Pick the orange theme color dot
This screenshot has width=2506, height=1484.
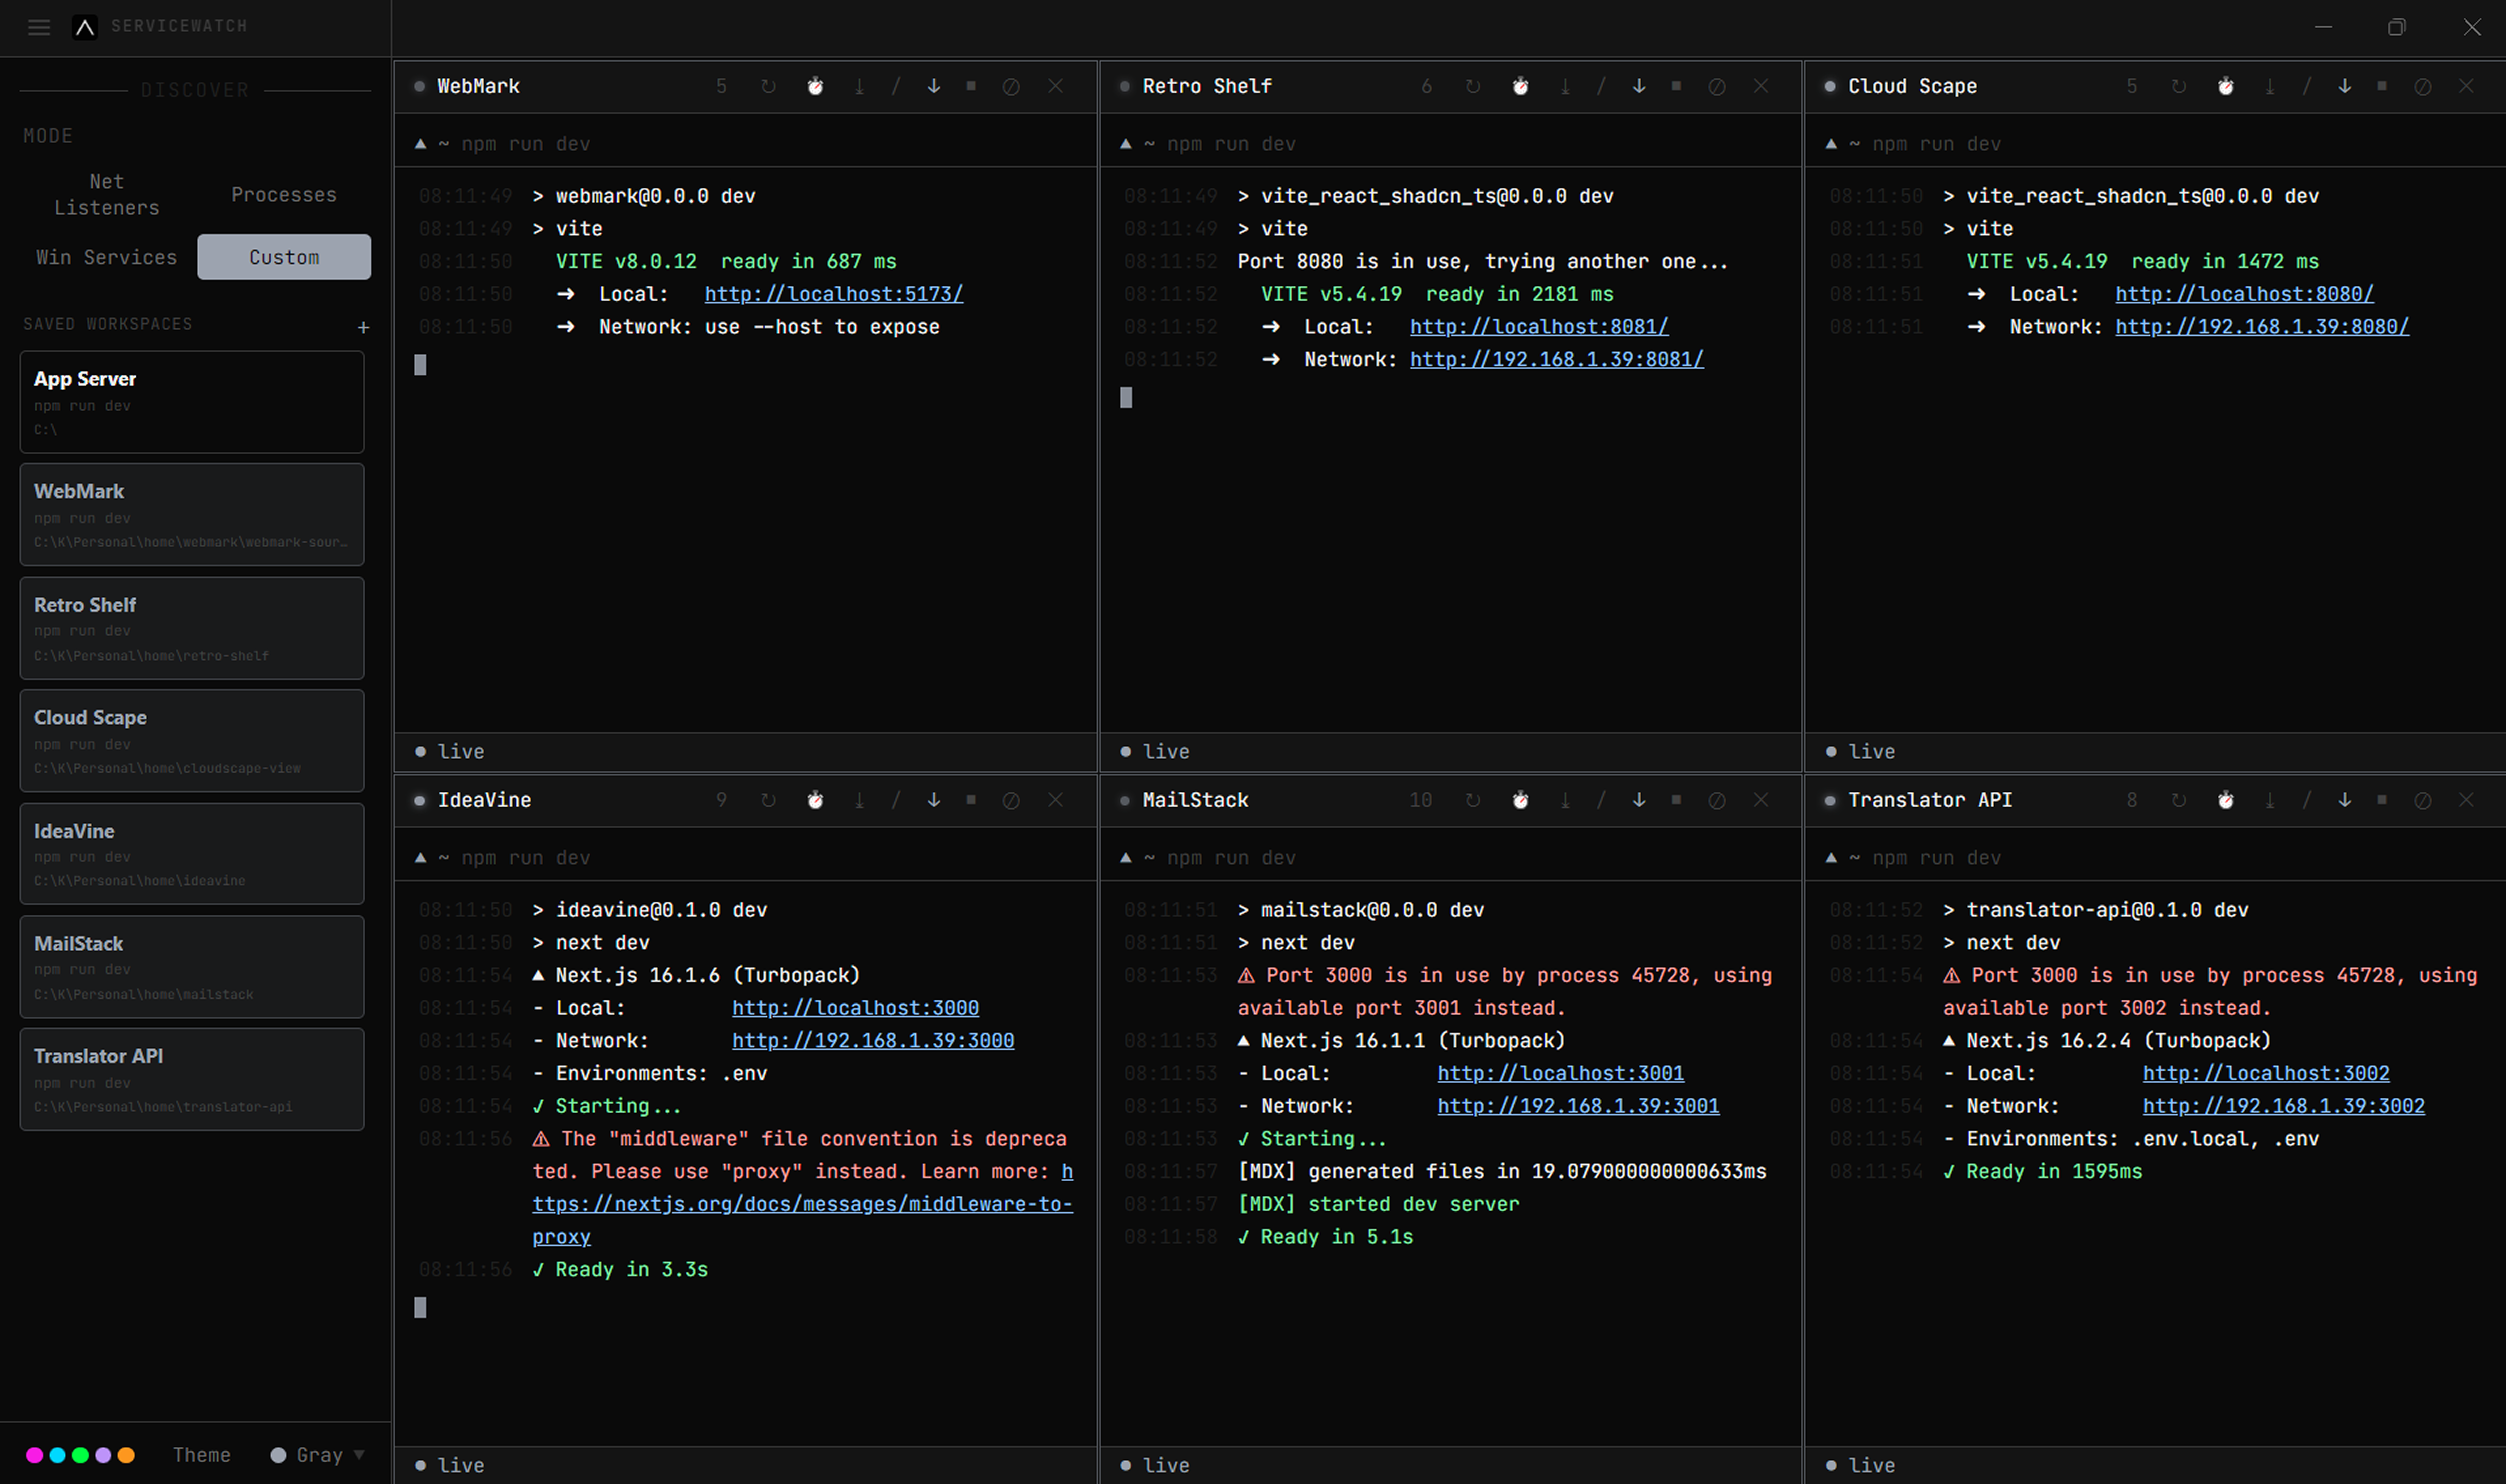click(x=126, y=1456)
